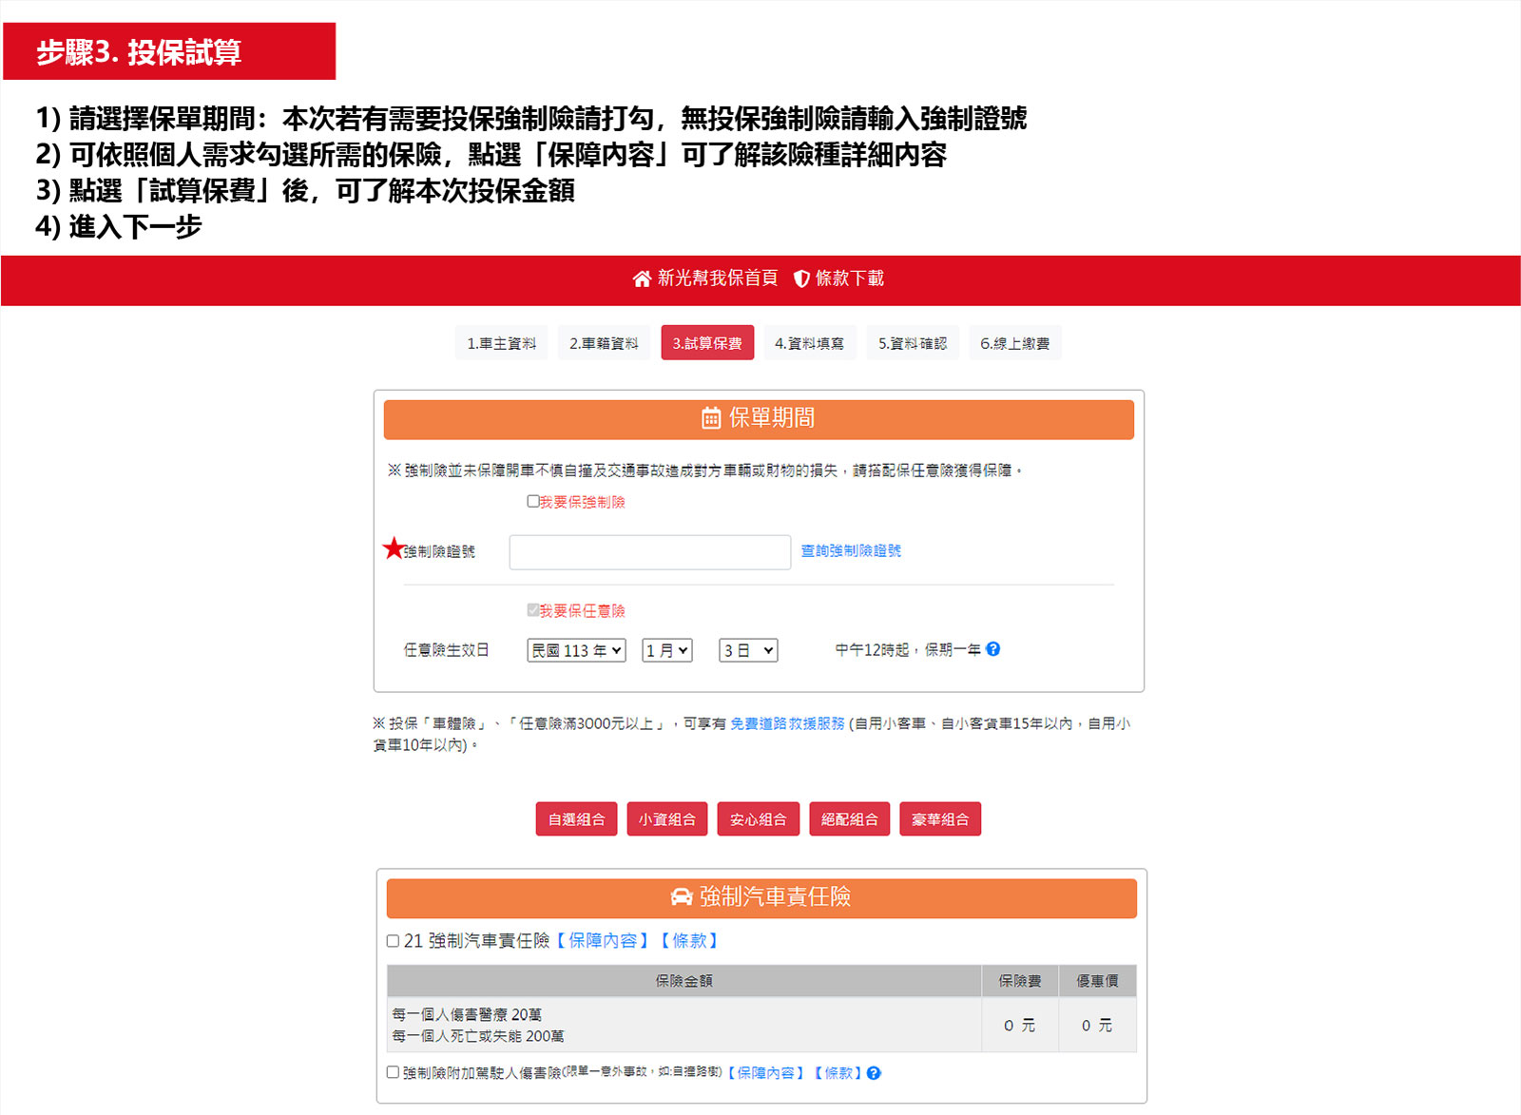The image size is (1521, 1115).
Task: Open 條款 link for 21 強制汽車責任險
Action: click(689, 941)
